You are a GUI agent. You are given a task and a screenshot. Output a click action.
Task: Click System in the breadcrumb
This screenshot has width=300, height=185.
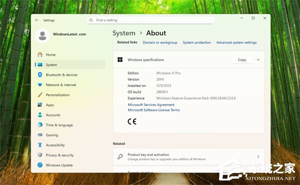(x=124, y=33)
